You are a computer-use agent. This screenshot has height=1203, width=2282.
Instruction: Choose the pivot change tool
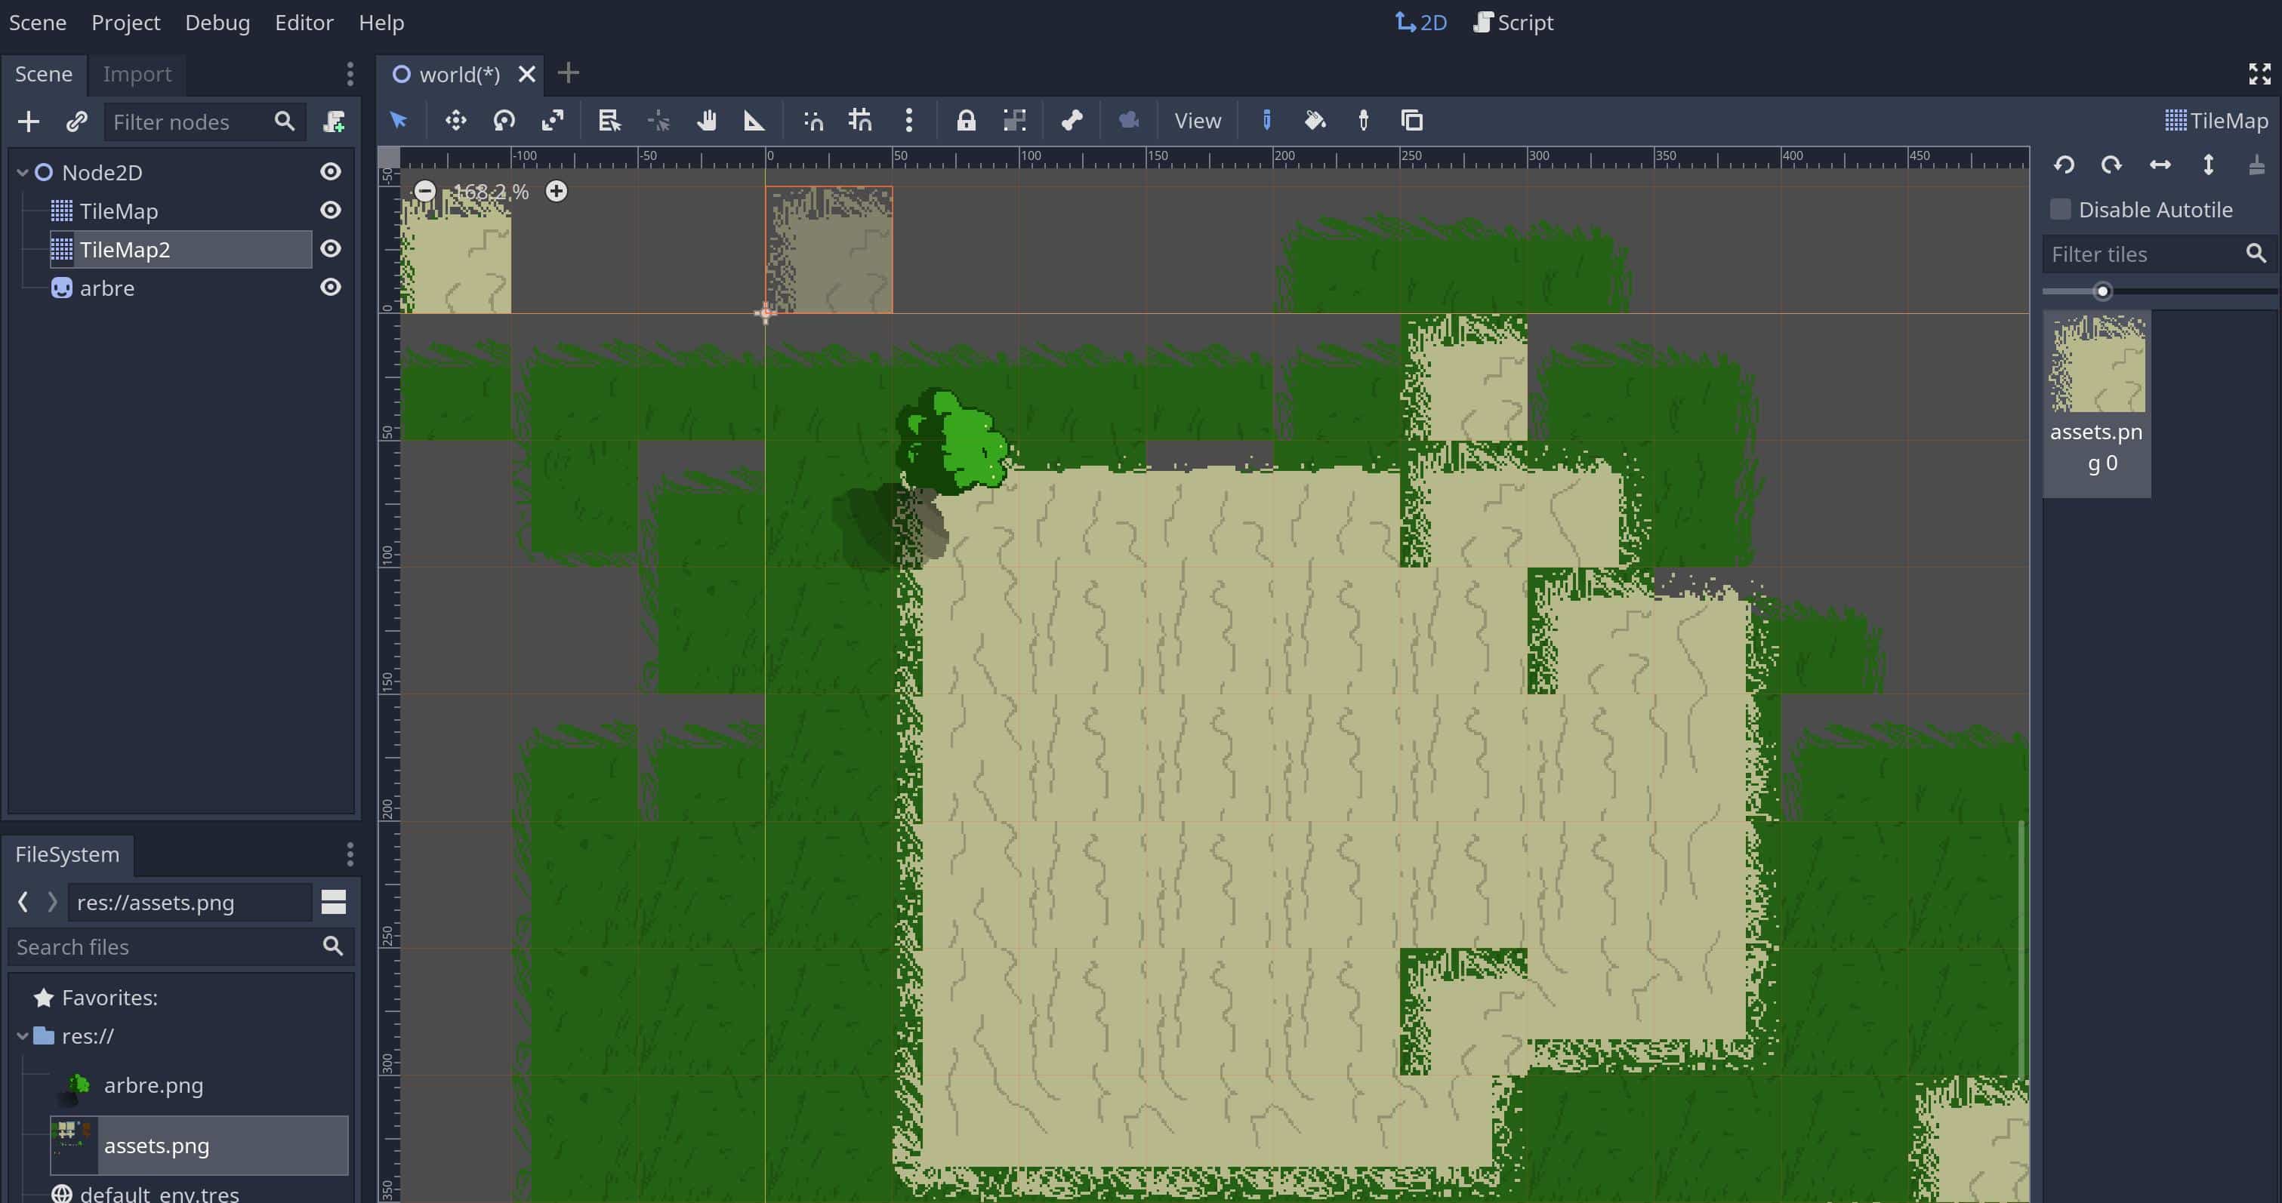click(658, 121)
